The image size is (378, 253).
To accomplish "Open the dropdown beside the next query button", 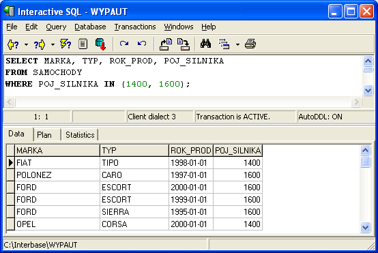I will tap(53, 44).
